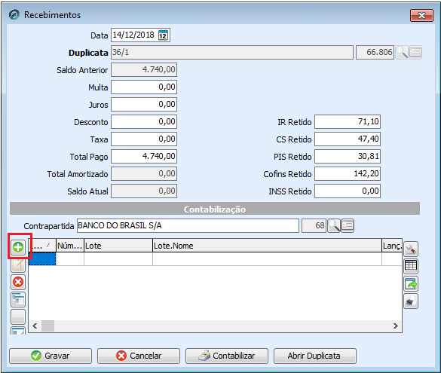
Task: Click the export green arrow icon
Action: click(411, 283)
